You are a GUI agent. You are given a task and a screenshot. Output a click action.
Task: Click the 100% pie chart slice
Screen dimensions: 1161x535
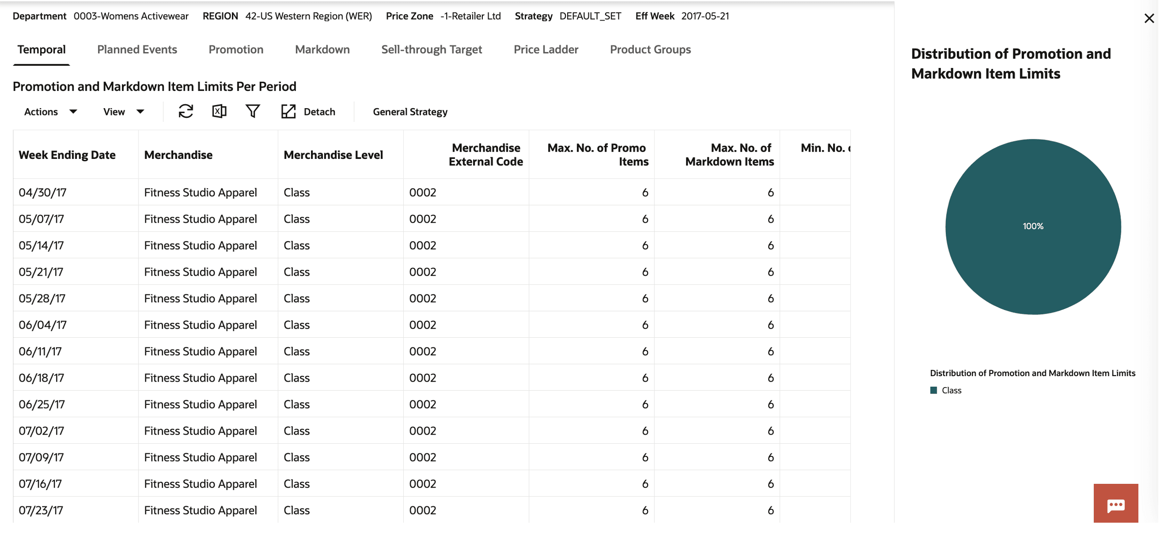coord(1032,227)
